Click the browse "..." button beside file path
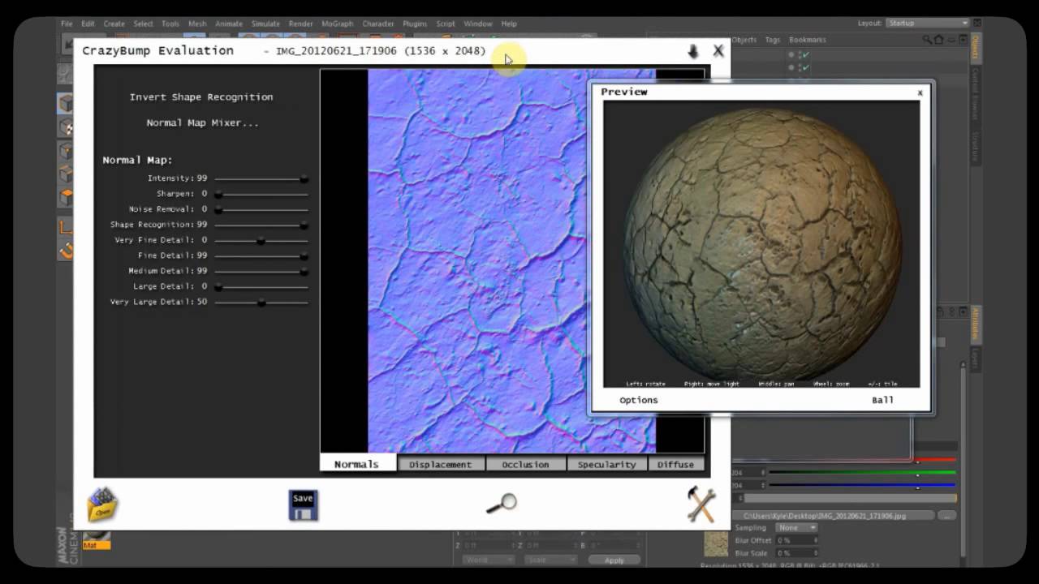Screen dimensions: 1039x584 point(946,515)
